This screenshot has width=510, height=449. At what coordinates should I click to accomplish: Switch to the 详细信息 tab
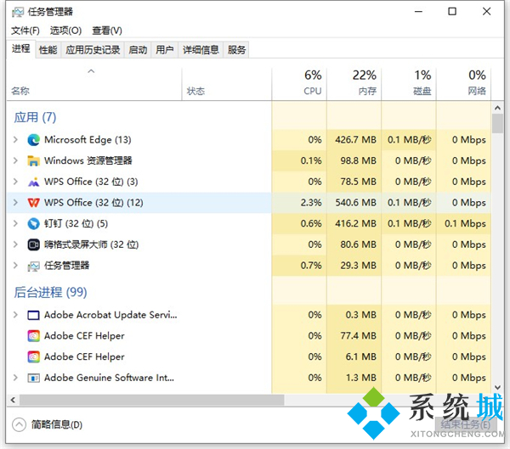click(201, 50)
